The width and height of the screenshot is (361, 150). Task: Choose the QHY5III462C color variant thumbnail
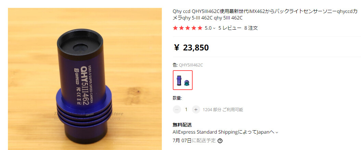183,80
